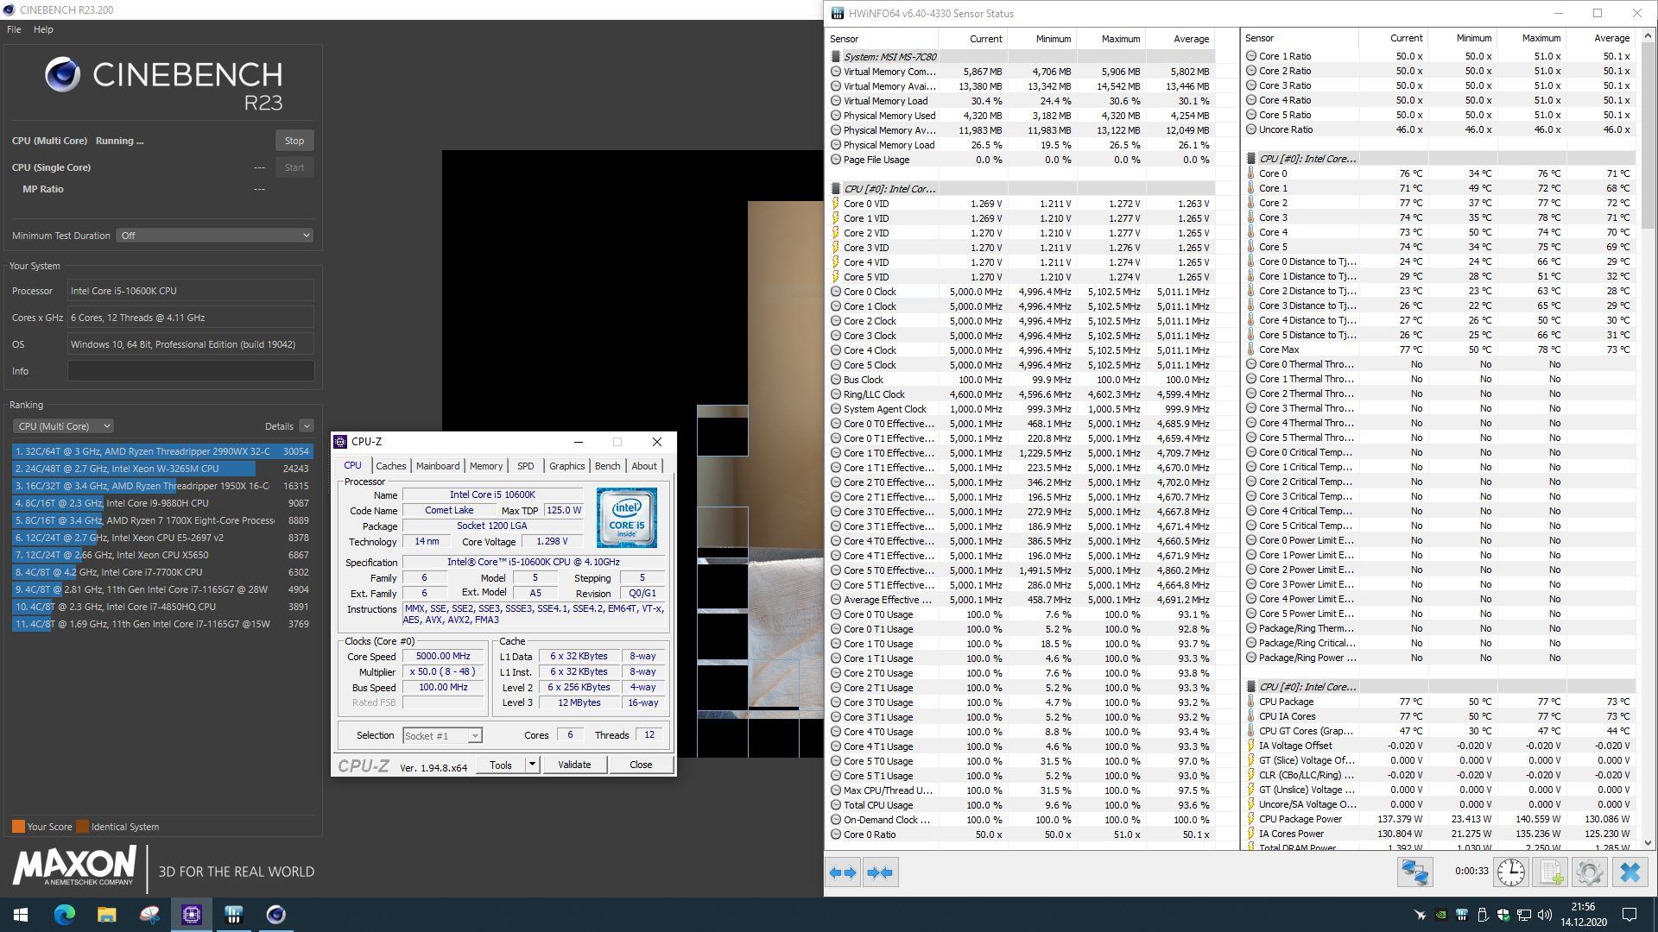Click Intel Core i5 logo in CPU-Z
The height and width of the screenshot is (932, 1658).
click(626, 518)
